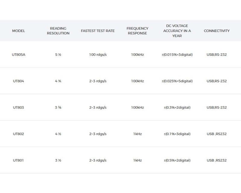Click UT801's USB ,RS232 connectivity cell
This screenshot has height=193, width=241.
tap(217, 160)
